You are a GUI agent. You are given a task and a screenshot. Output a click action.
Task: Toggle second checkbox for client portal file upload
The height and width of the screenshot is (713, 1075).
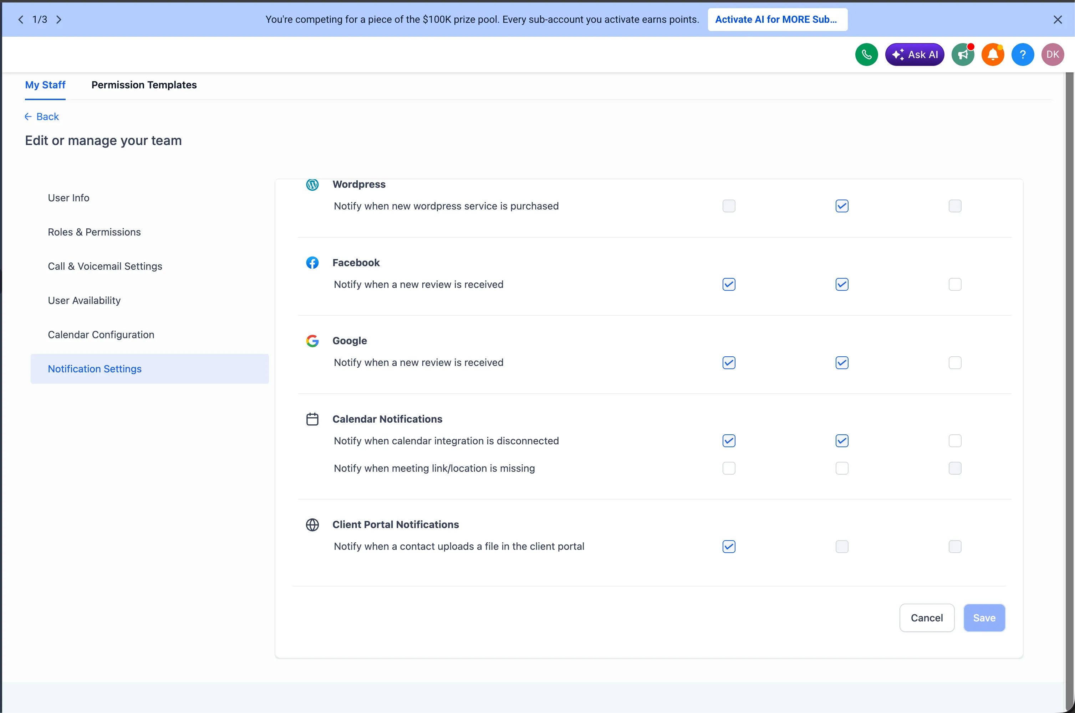coord(841,547)
